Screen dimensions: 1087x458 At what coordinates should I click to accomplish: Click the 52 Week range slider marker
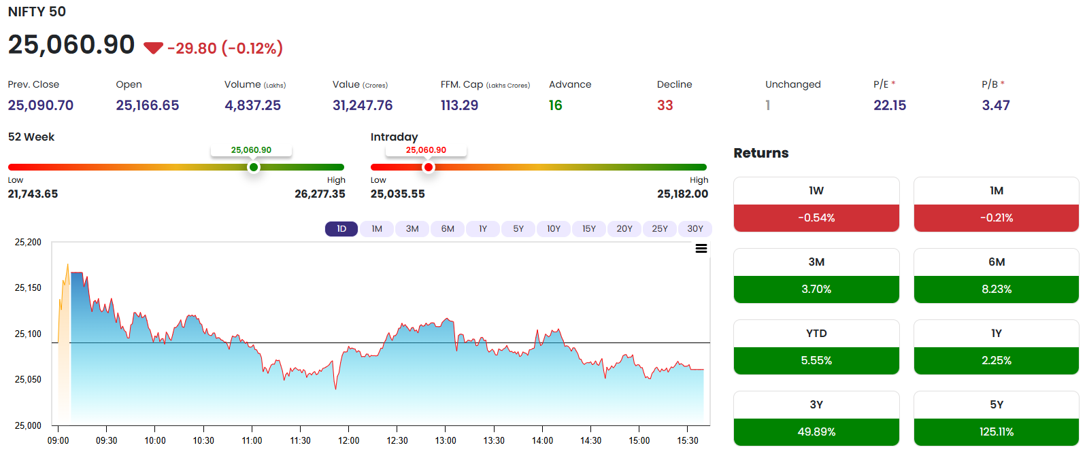click(x=254, y=167)
